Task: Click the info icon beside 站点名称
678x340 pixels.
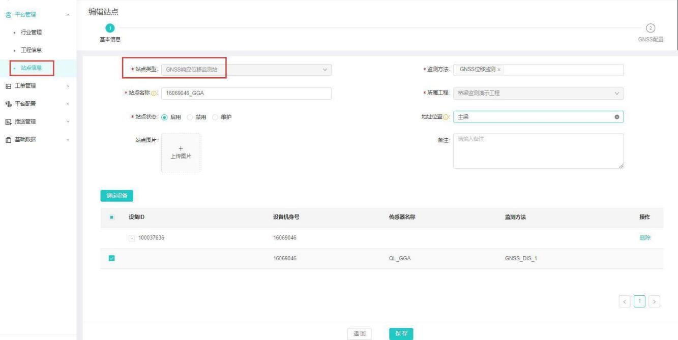Action: pos(154,94)
